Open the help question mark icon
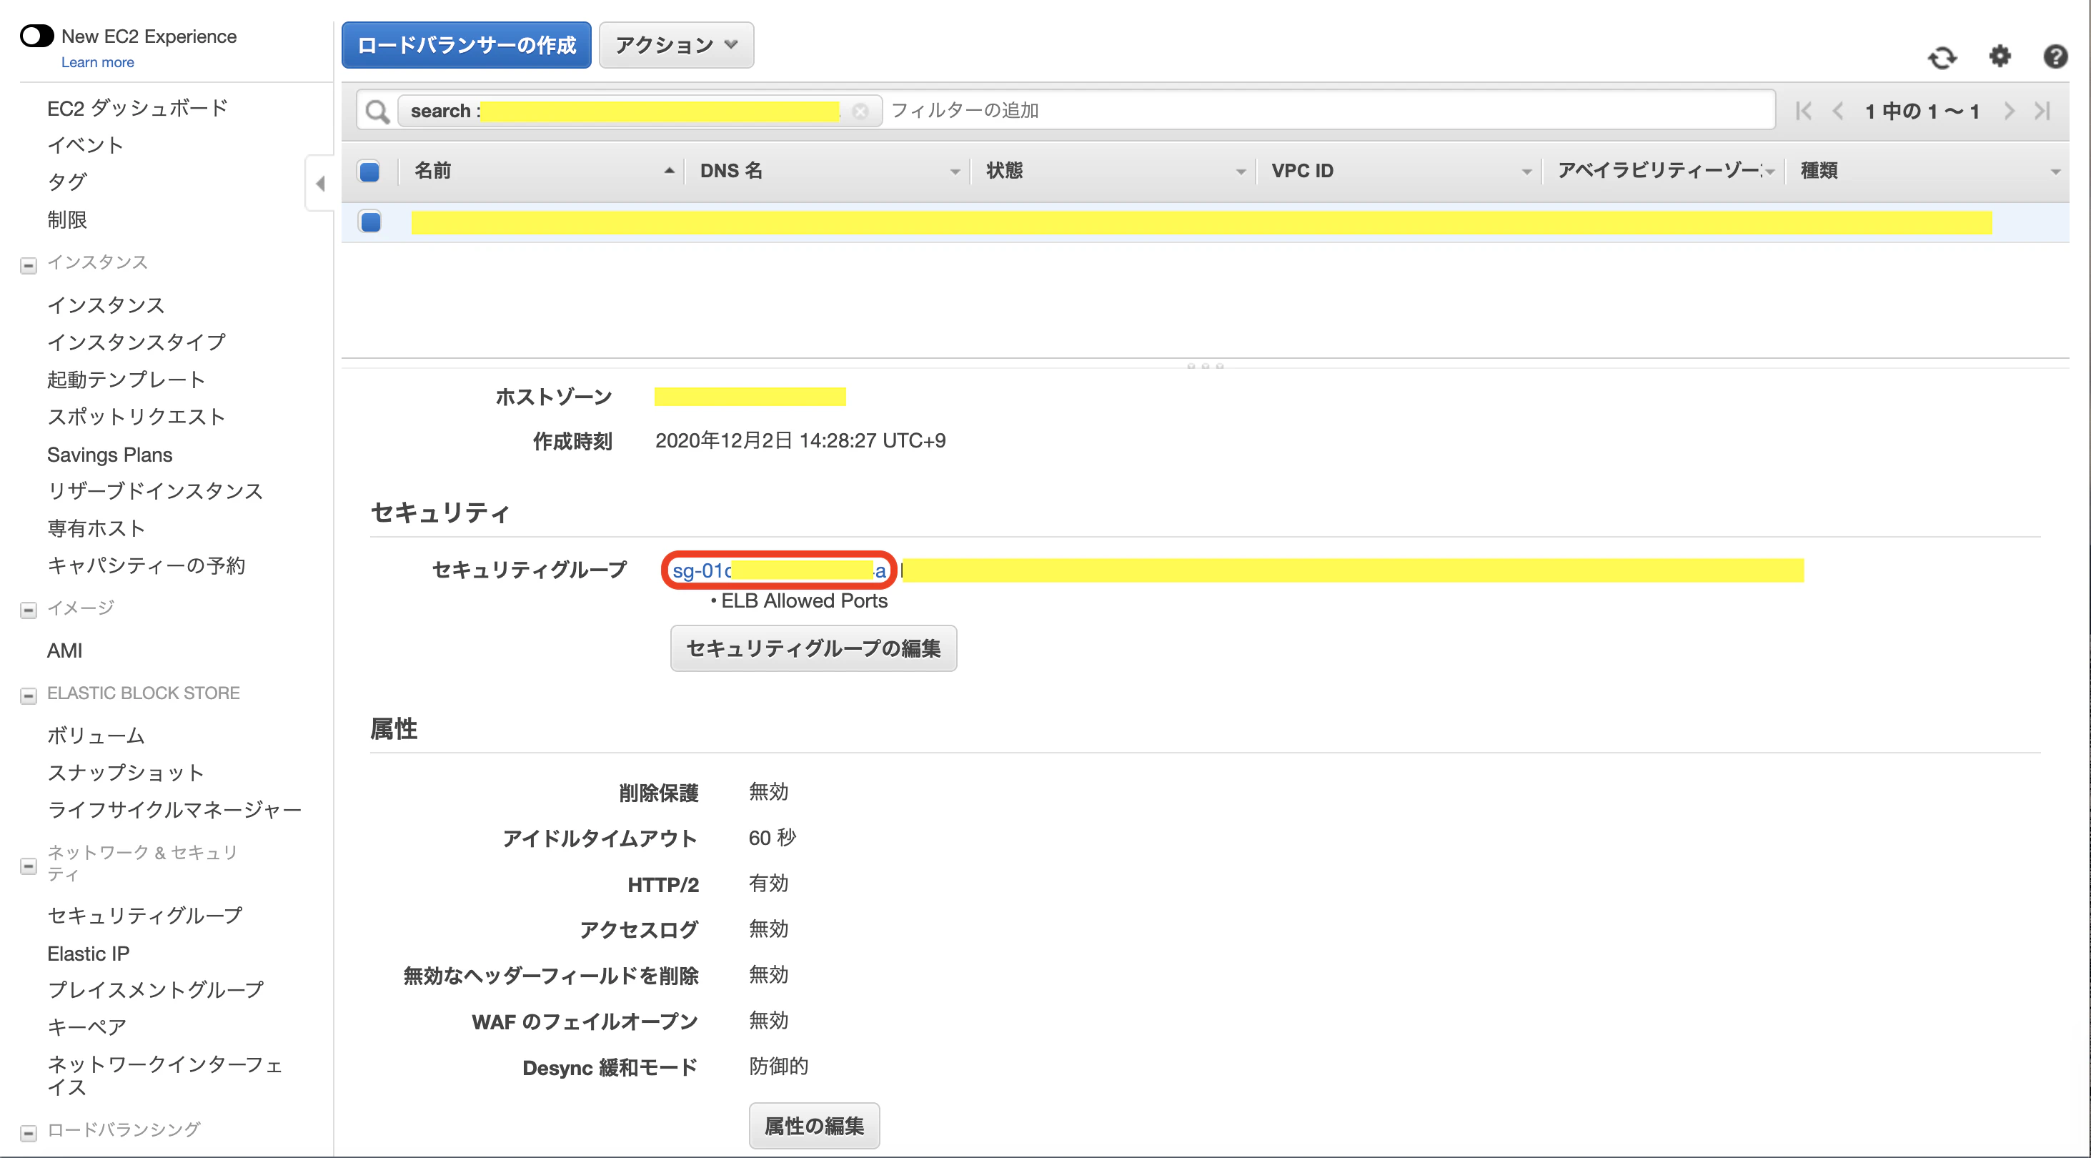Viewport: 2091px width, 1158px height. coord(2055,56)
